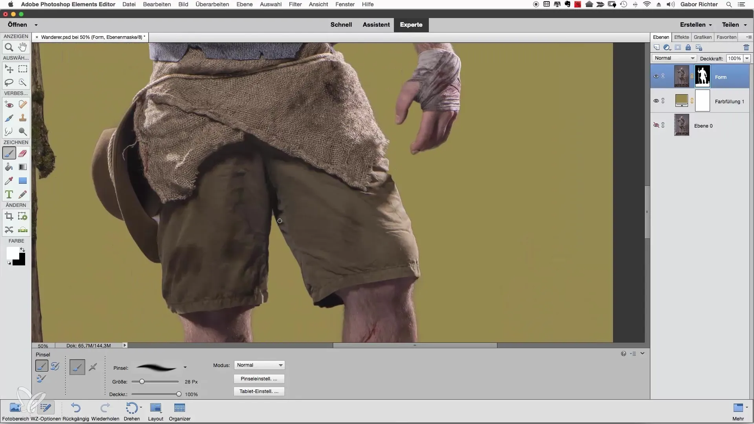
Task: Create a new layer in Layers panel
Action: point(657,48)
